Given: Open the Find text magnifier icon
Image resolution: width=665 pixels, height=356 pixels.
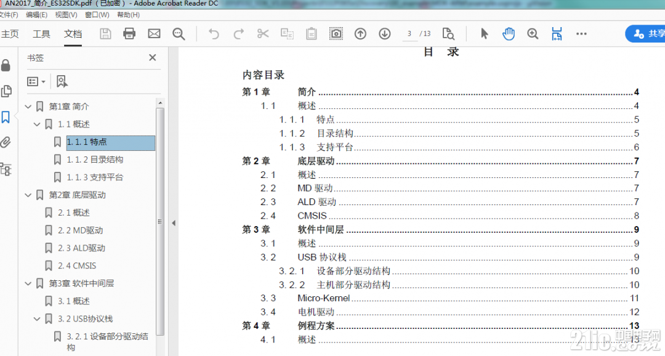Looking at the screenshot, I should point(179,34).
